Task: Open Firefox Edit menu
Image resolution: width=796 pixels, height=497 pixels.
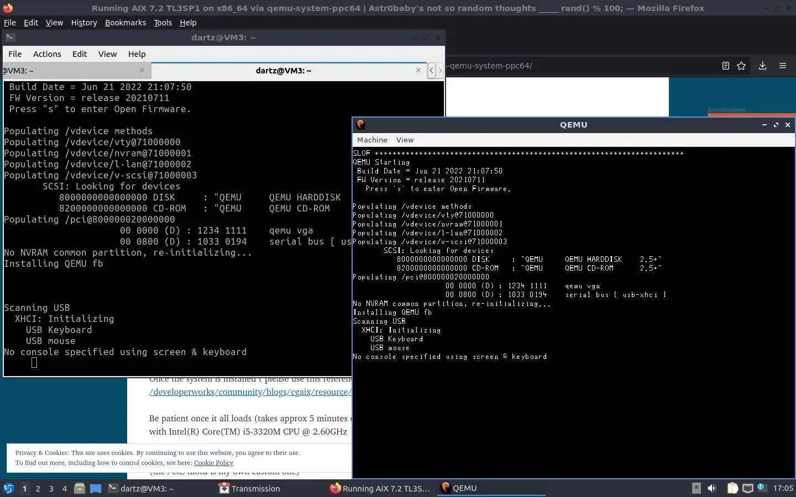Action: pos(31,23)
